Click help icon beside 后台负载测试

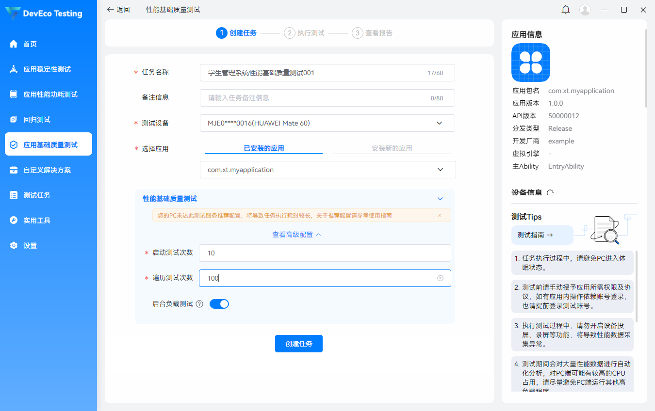(199, 304)
